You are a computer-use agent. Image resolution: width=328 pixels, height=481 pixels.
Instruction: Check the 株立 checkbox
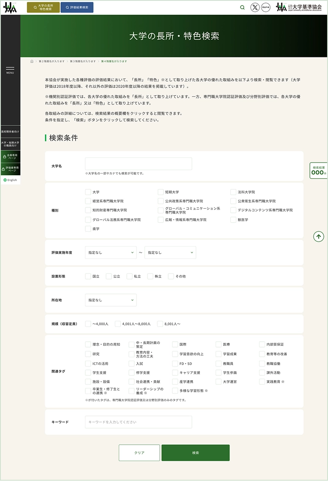click(150, 276)
